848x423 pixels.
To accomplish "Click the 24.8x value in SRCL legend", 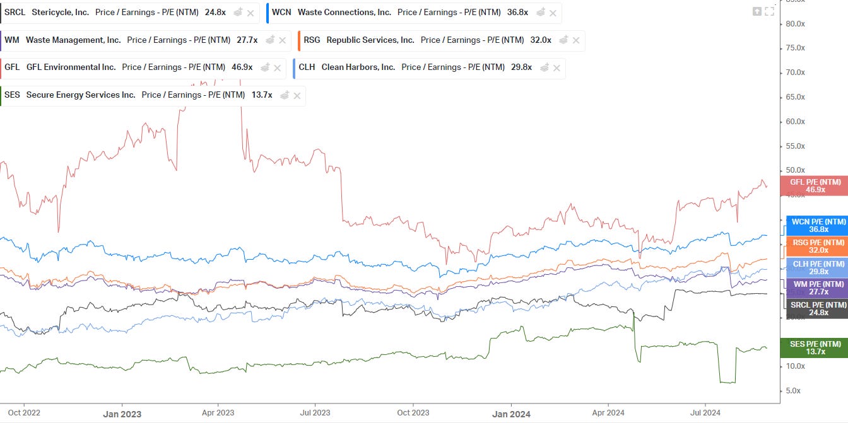I will click(215, 13).
